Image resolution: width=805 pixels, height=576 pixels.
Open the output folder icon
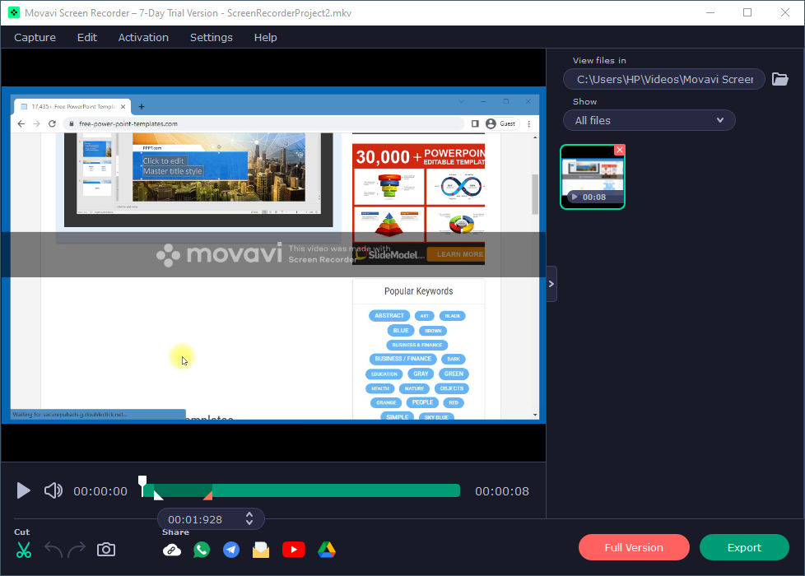(x=779, y=79)
